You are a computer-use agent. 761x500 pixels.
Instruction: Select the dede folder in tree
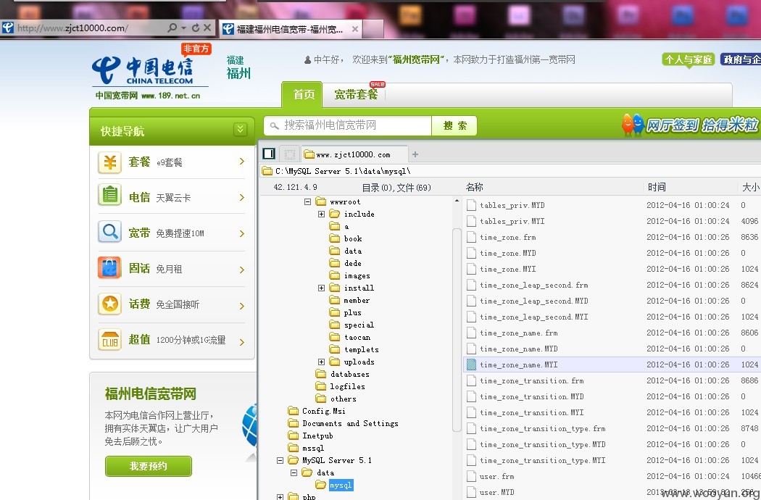click(x=352, y=263)
